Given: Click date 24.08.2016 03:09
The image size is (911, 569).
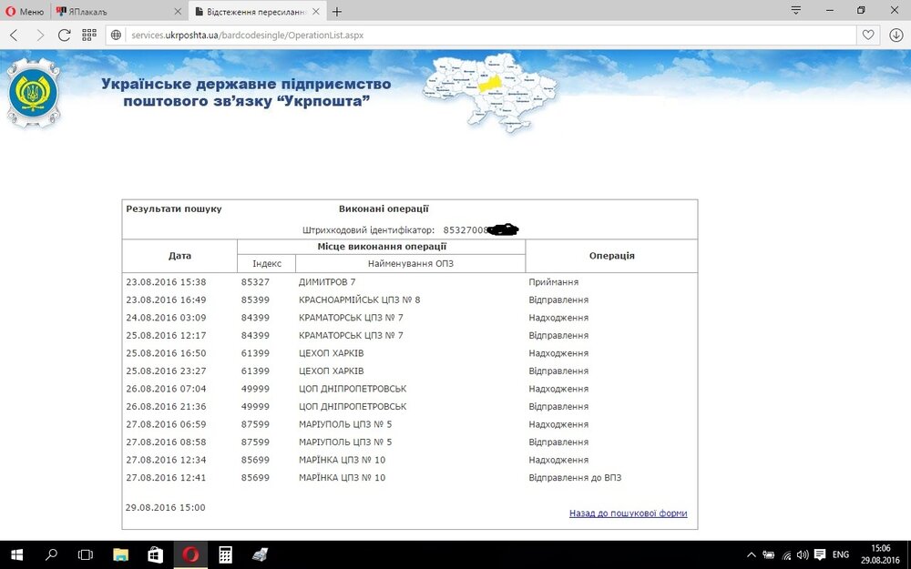Looking at the screenshot, I should tap(166, 318).
